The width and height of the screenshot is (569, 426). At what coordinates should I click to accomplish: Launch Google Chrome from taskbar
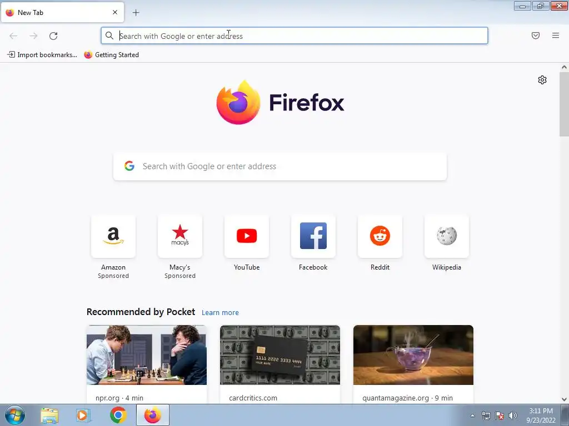118,415
